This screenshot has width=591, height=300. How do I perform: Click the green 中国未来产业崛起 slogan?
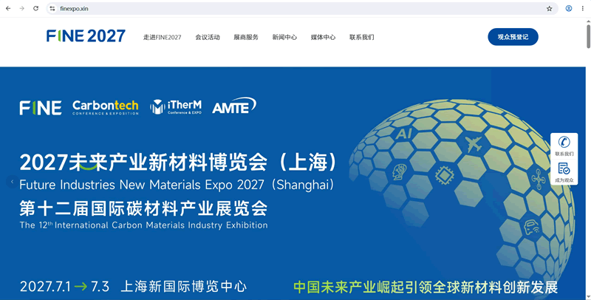tap(426, 287)
